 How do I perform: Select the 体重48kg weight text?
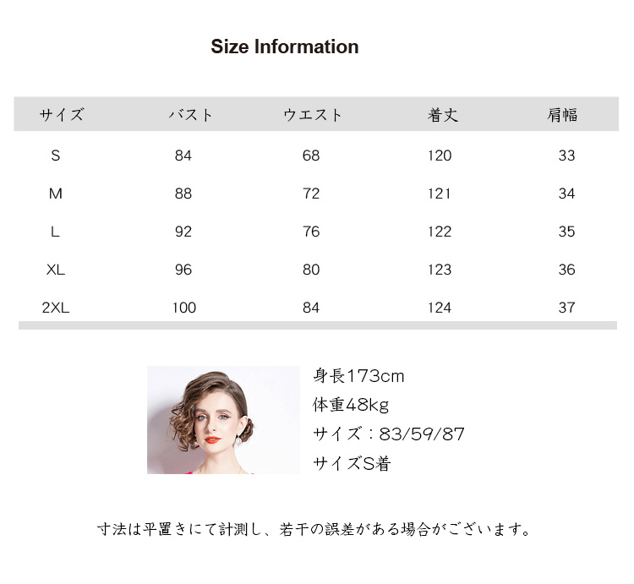click(x=351, y=405)
